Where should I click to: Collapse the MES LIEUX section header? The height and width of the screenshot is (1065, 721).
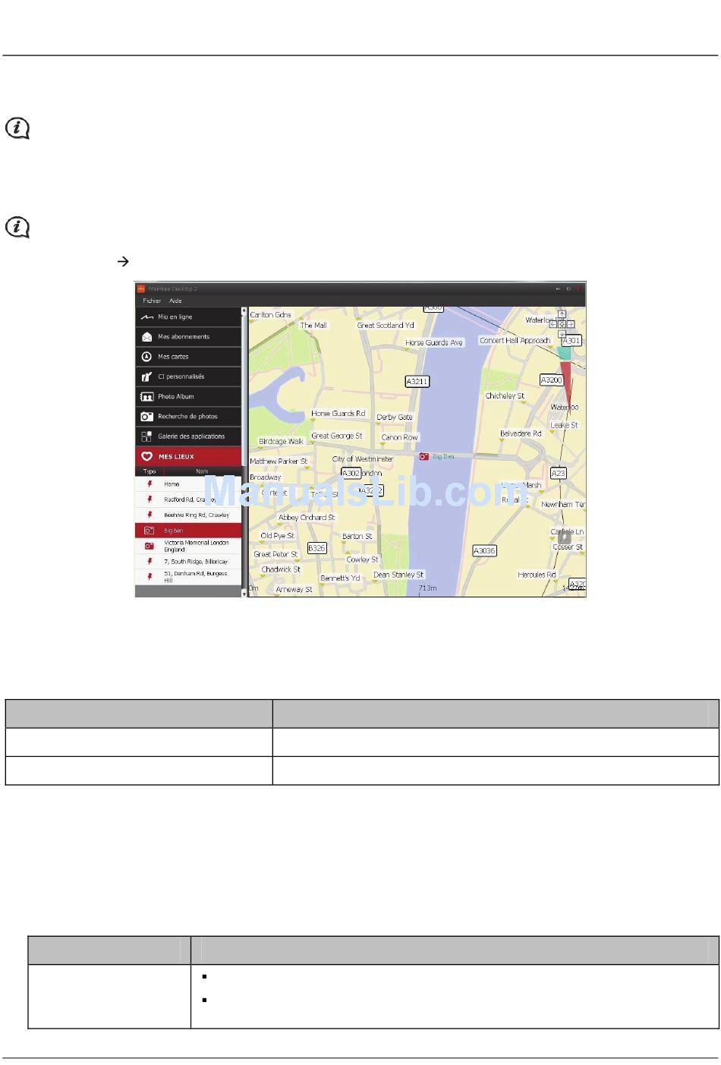(x=188, y=456)
